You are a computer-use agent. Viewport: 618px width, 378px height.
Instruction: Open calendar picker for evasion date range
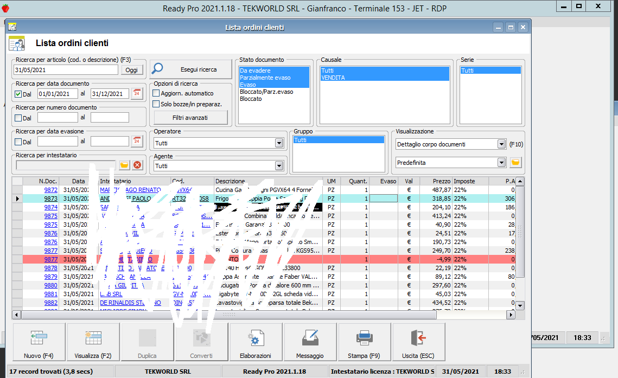click(137, 141)
